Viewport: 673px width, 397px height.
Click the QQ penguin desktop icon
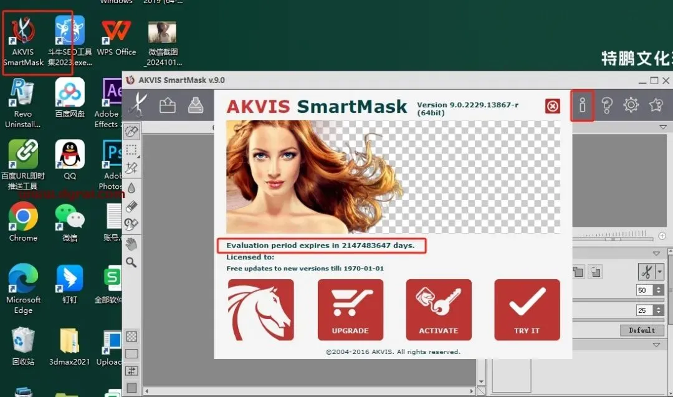coord(70,160)
